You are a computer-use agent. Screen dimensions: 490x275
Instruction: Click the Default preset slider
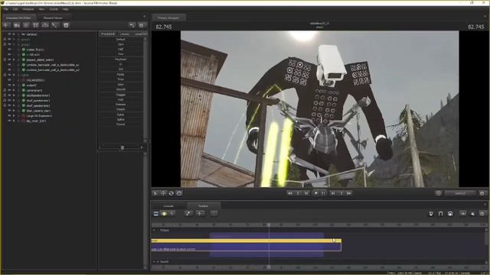[x=121, y=39]
